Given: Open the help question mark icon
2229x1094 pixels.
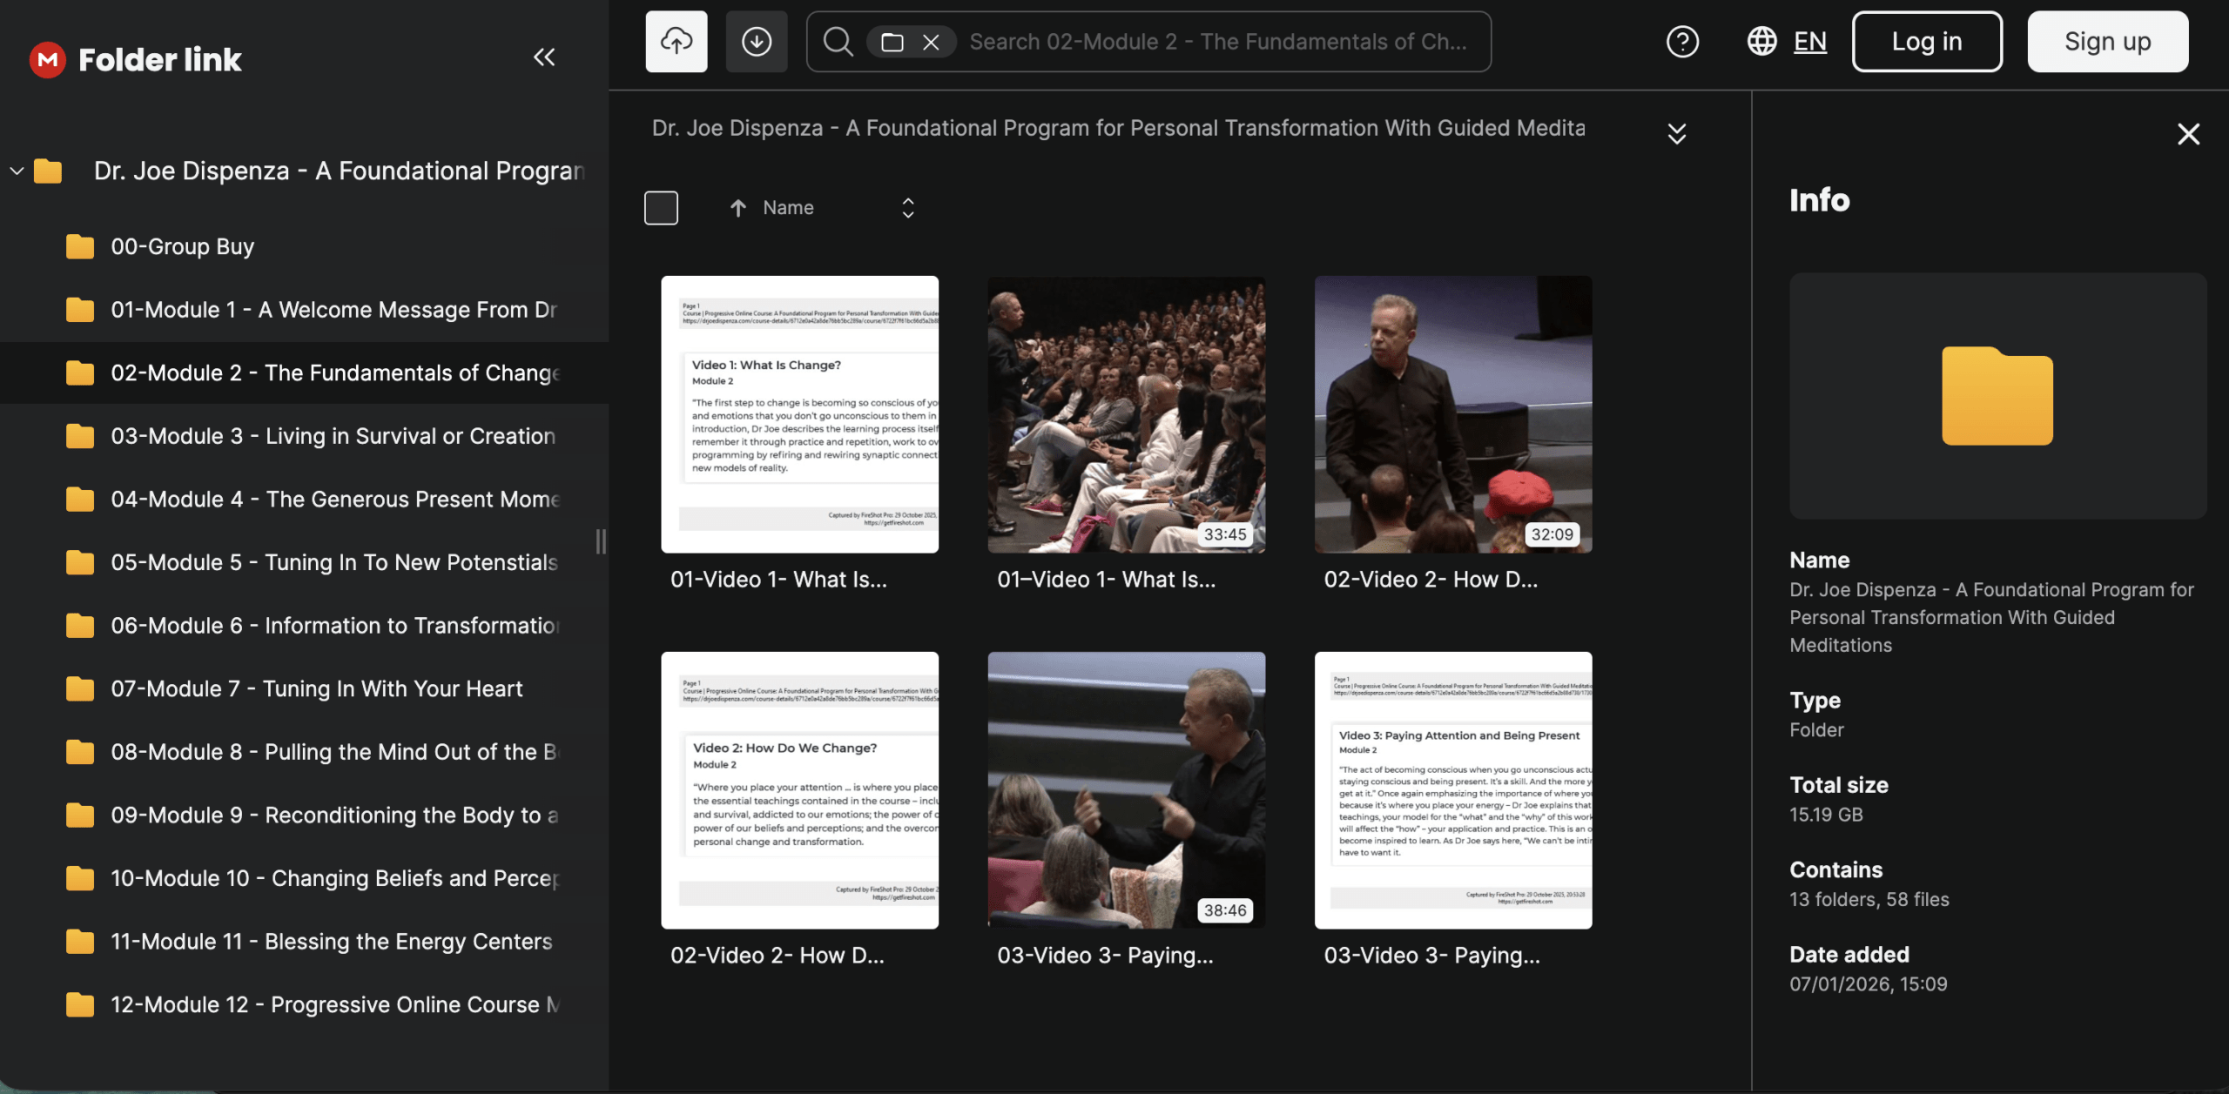Looking at the screenshot, I should (x=1681, y=41).
